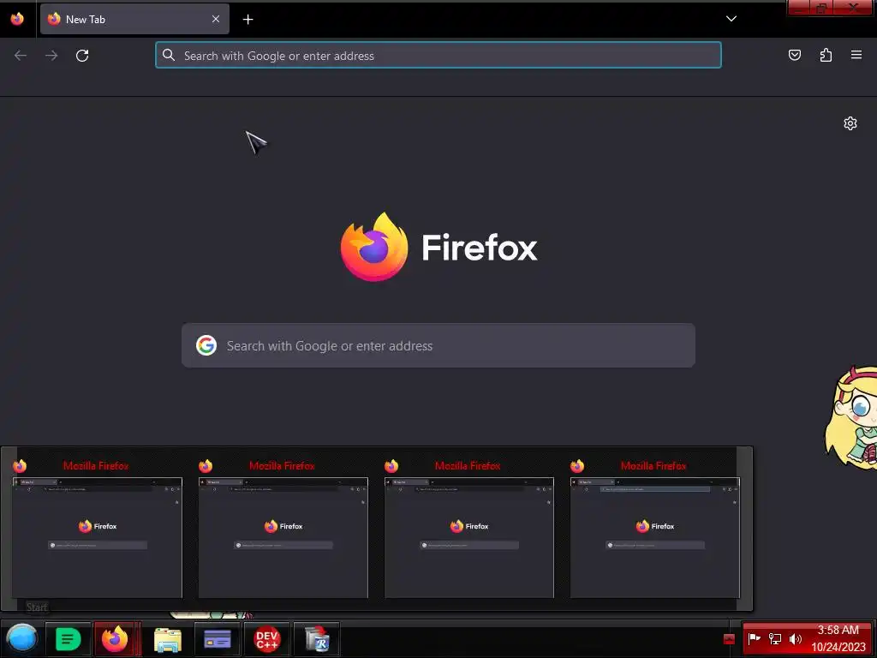
Task: Select the first Mozilla Firefox window preview
Action: pyautogui.click(x=98, y=537)
